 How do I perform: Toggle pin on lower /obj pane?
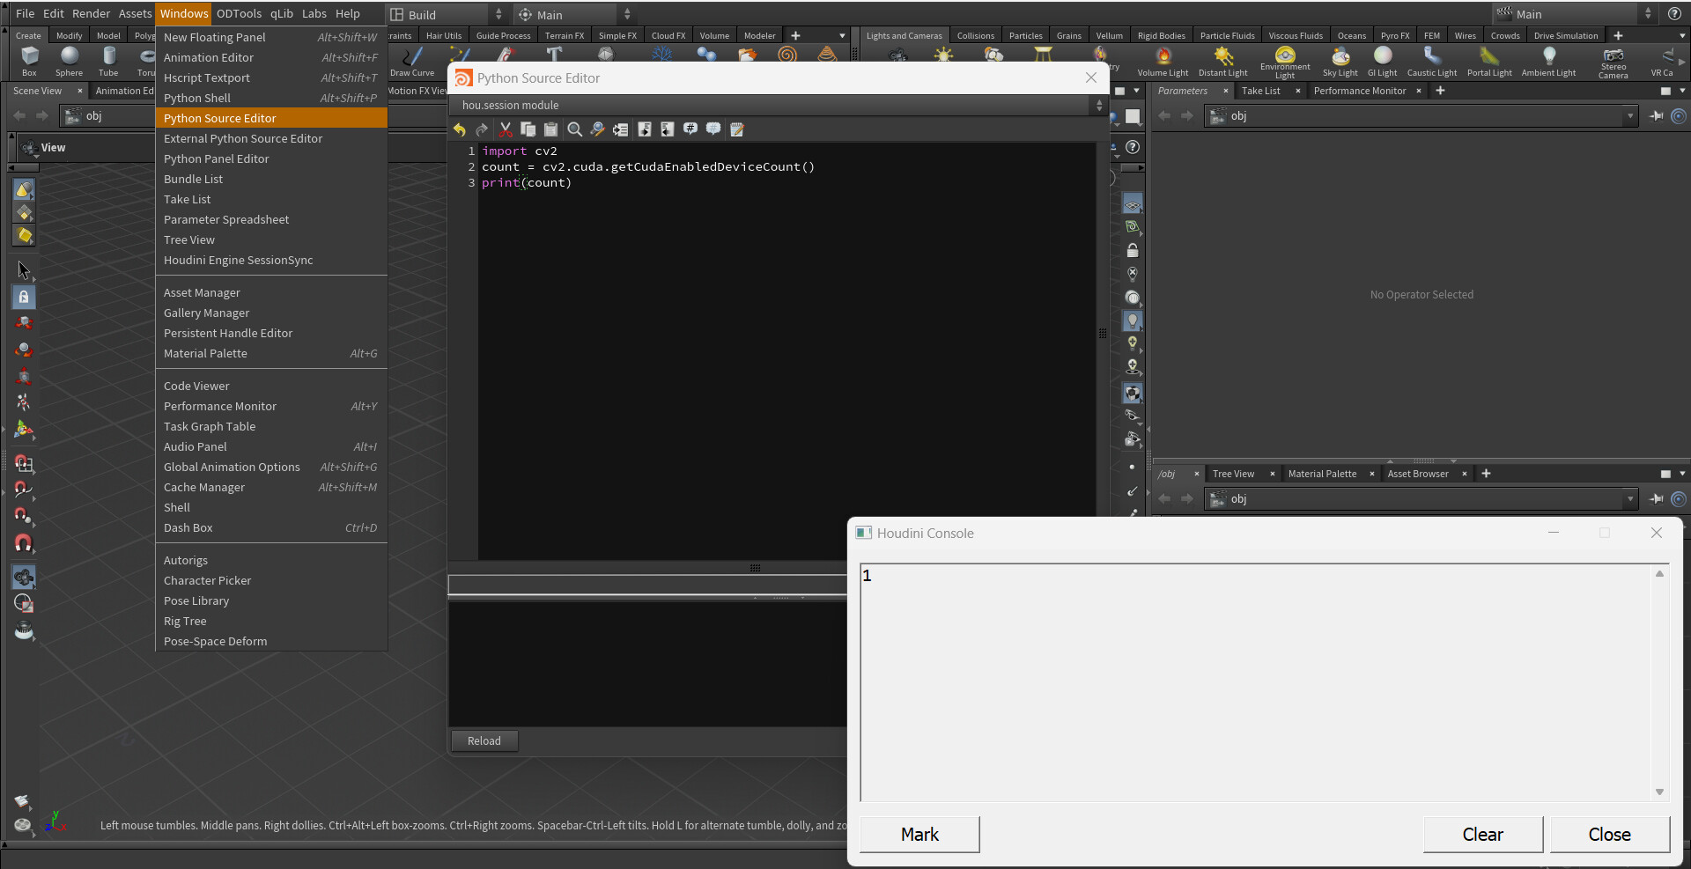tap(1657, 499)
